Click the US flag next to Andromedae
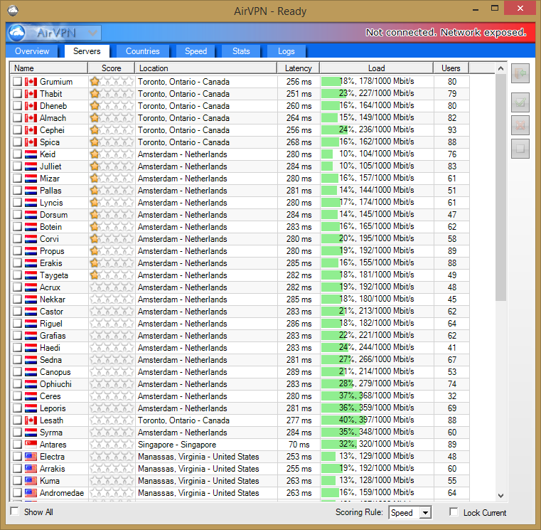Screen dimensions: 541x530 pos(31,493)
